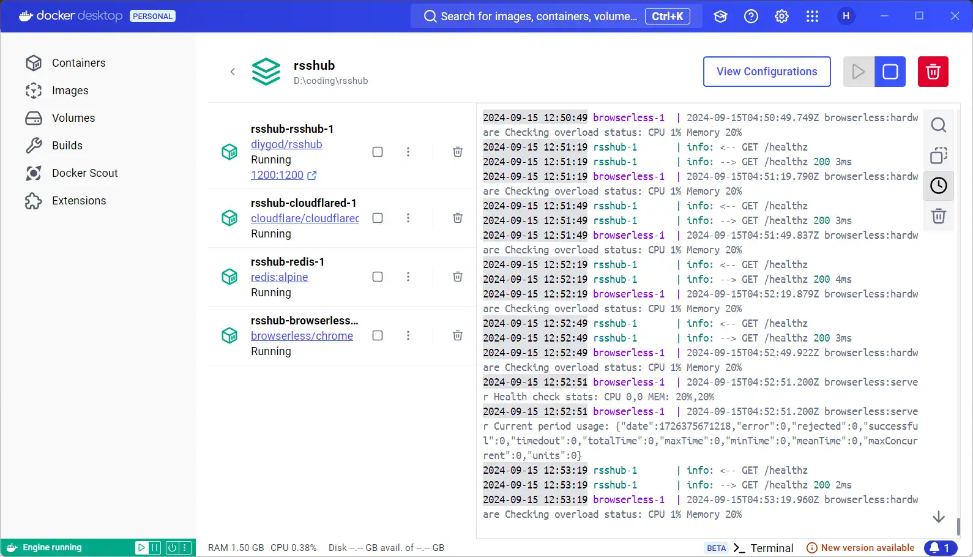Click View Configurations button
The width and height of the screenshot is (973, 557).
point(767,72)
